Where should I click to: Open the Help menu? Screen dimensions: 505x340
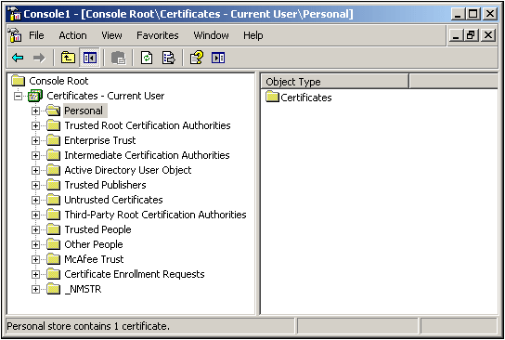253,35
